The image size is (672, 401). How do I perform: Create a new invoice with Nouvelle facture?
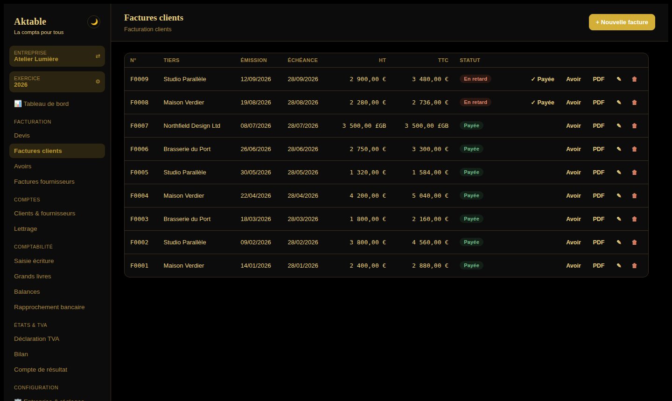click(622, 22)
